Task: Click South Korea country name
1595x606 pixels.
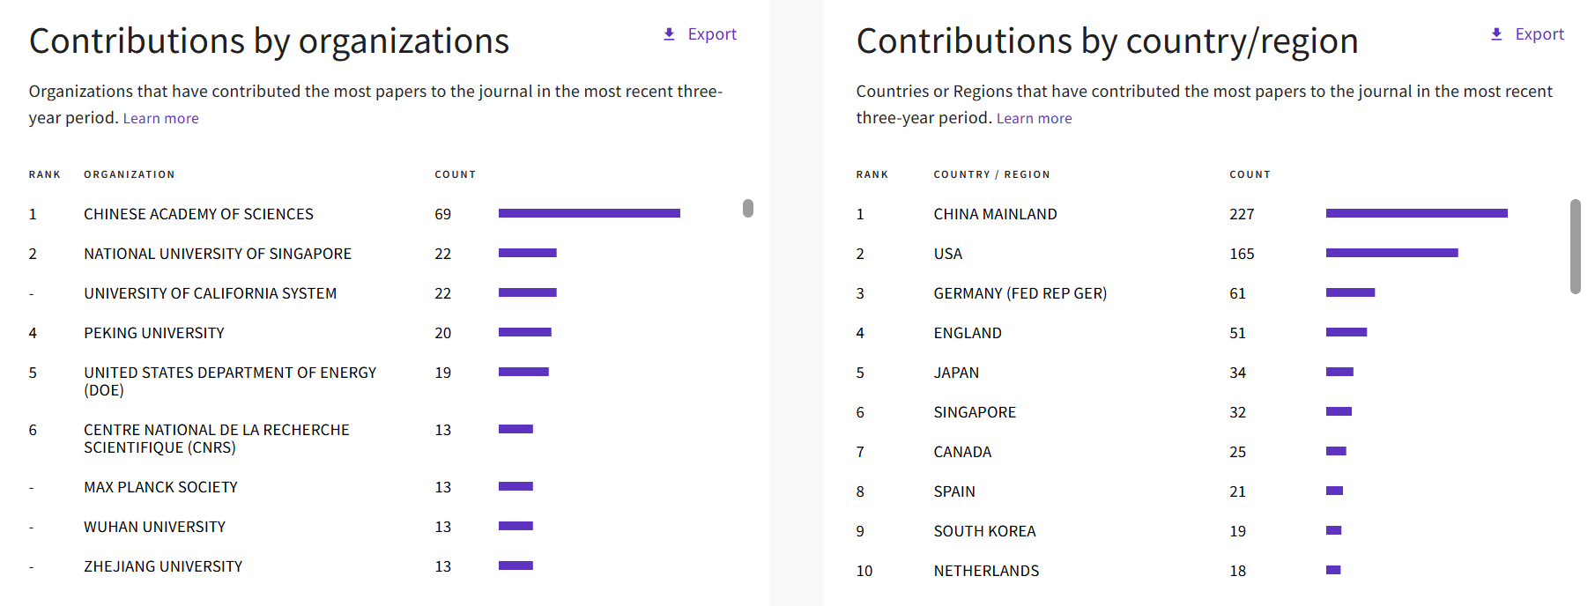Action: pos(984,531)
